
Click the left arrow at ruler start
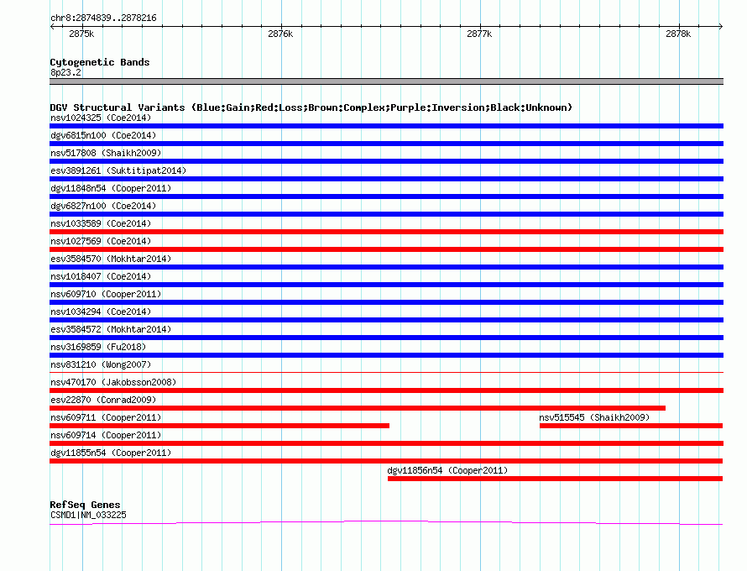52,27
